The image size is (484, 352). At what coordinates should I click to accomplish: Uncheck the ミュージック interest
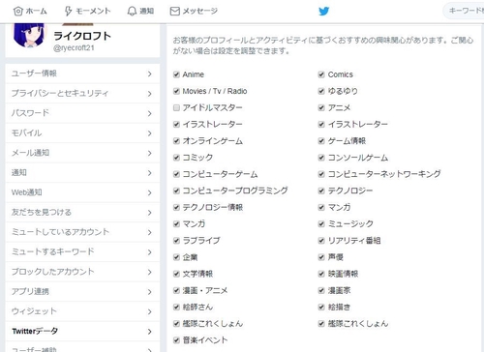[321, 224]
